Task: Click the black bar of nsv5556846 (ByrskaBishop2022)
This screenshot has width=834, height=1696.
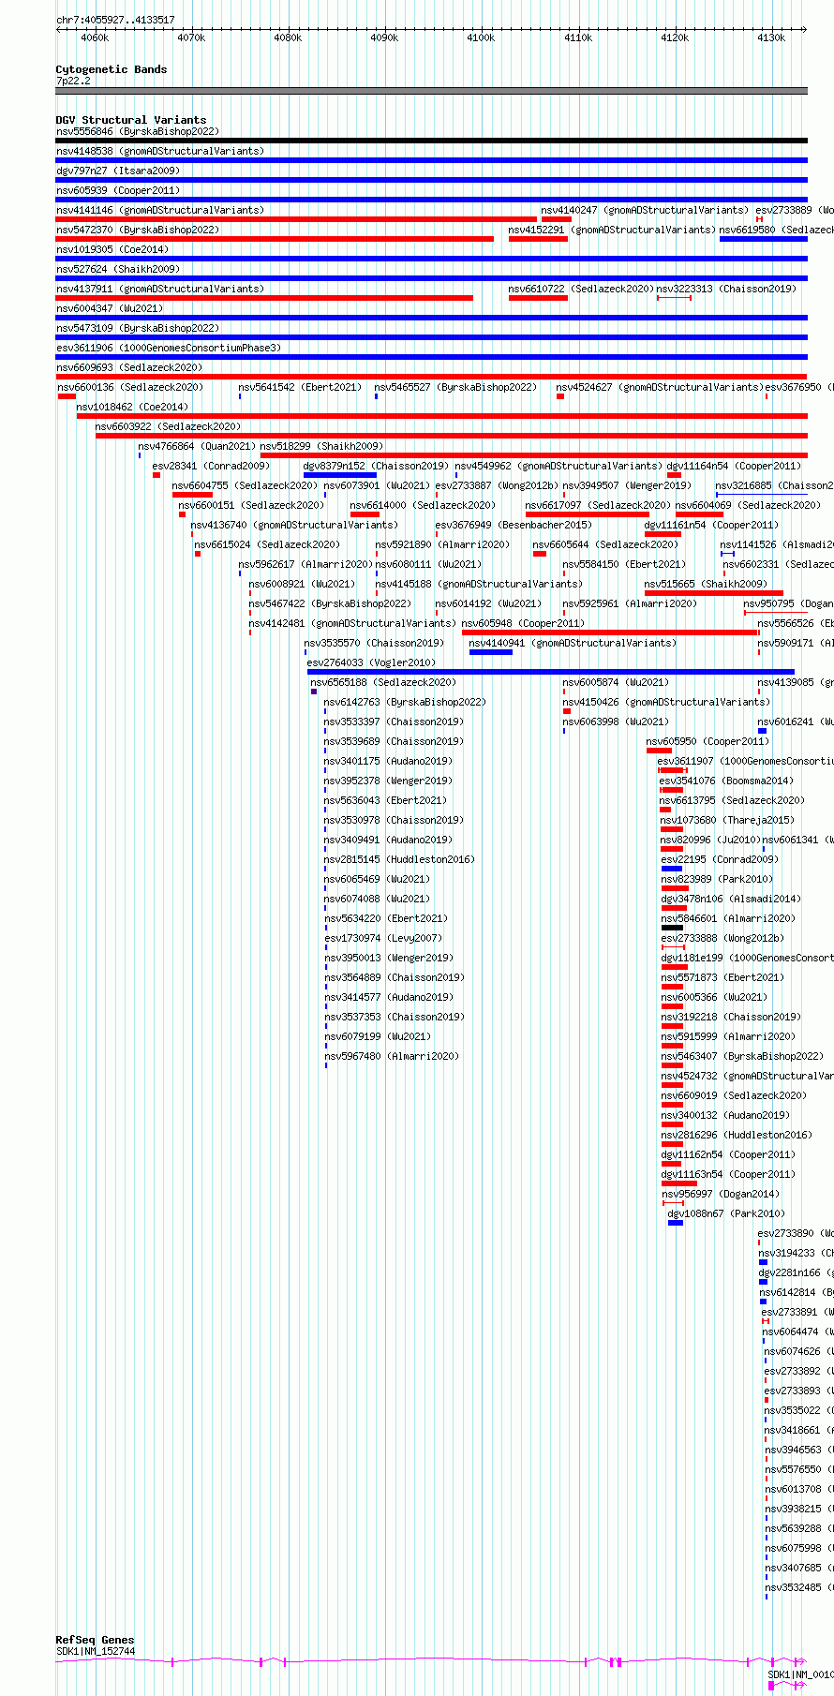Action: [431, 141]
